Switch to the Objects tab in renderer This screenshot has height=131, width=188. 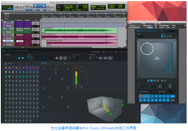point(10,63)
